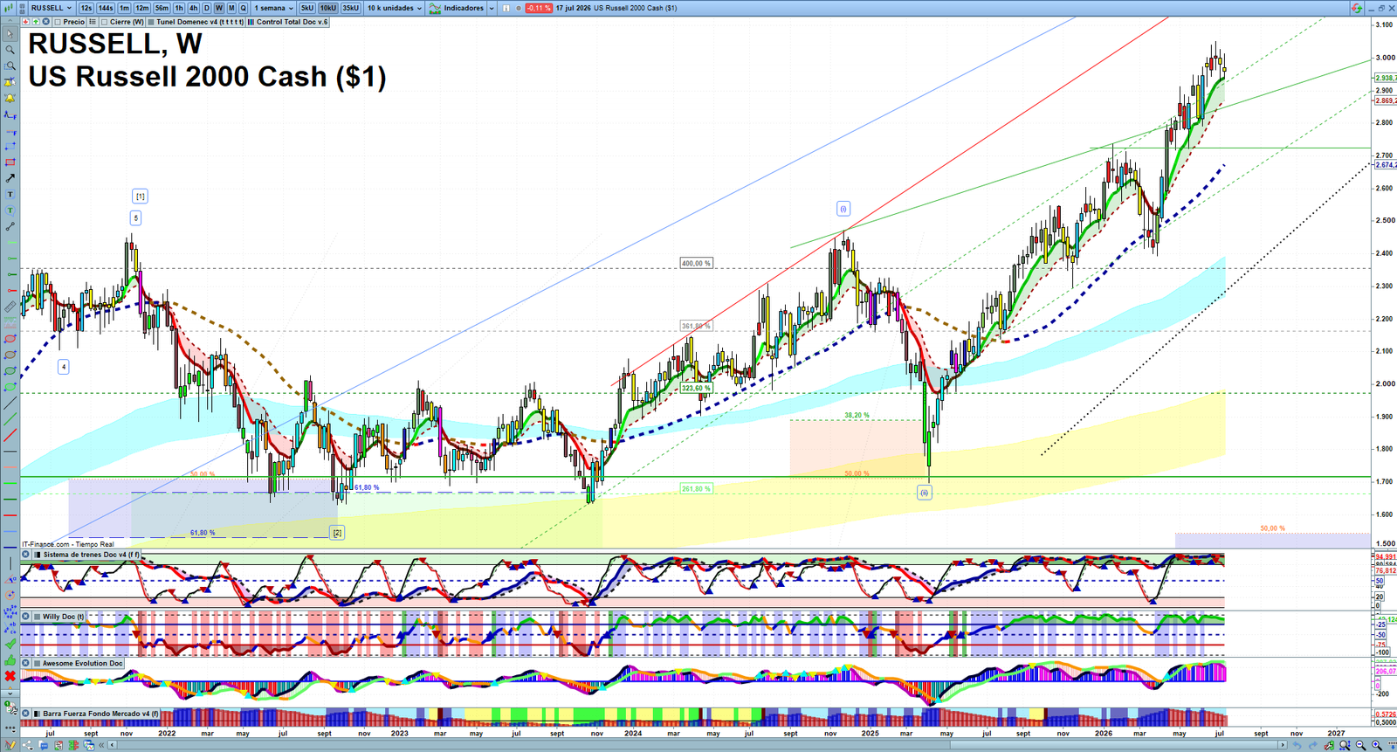Close the Barra Fuerza Fondo Mercado panel
This screenshot has height=752, width=1397.
coord(25,714)
